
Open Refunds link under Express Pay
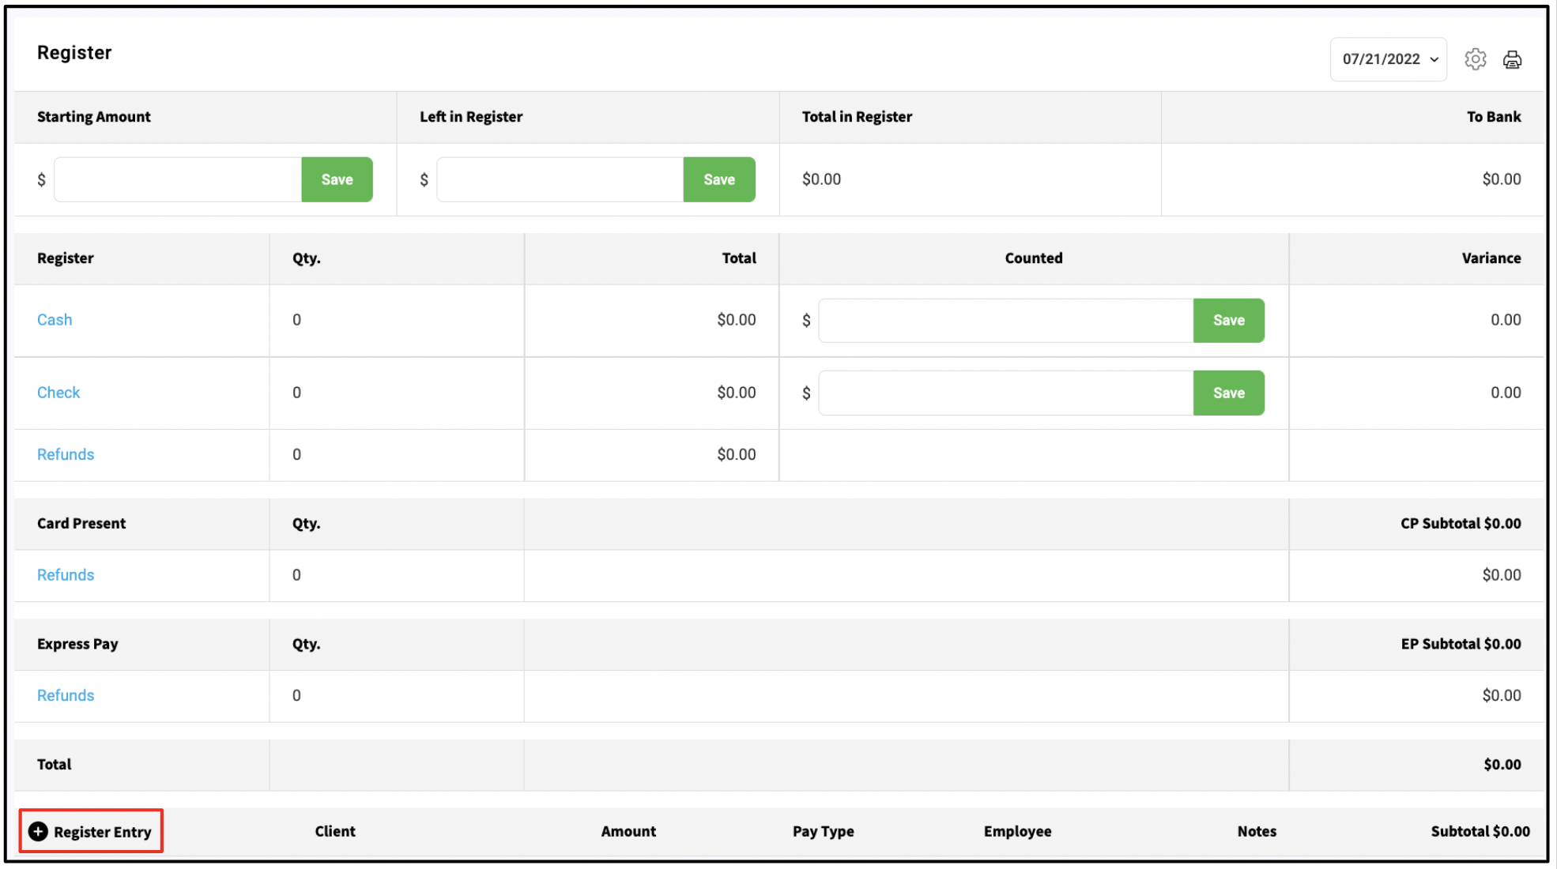tap(66, 695)
